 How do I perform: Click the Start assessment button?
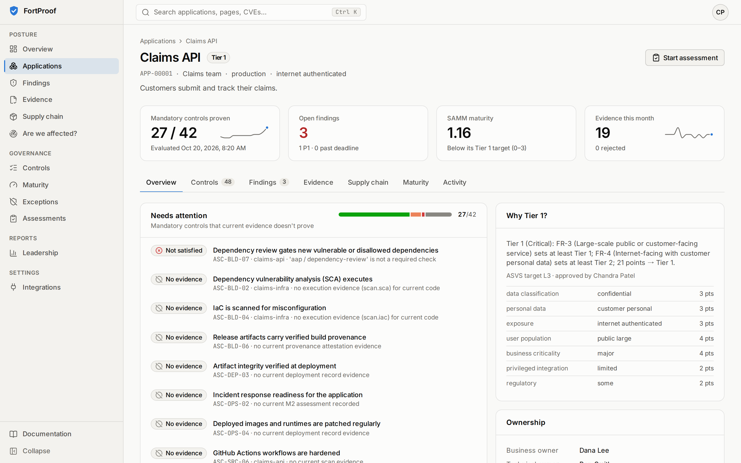[x=685, y=58]
